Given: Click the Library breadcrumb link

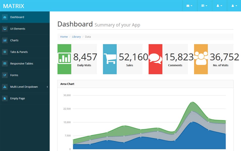Looking at the screenshot, I should coord(76,37).
